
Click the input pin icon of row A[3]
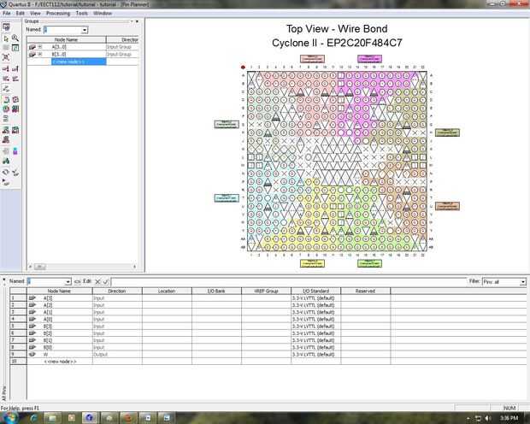[x=32, y=298]
